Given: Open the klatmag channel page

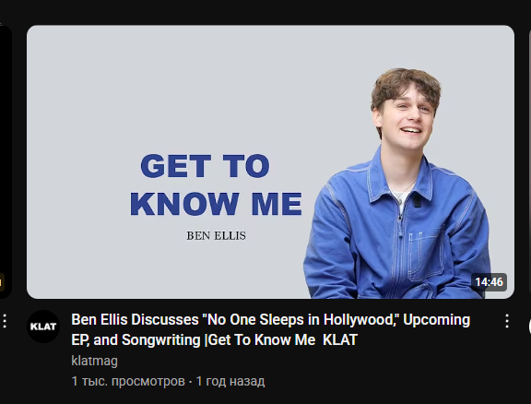Looking at the screenshot, I should coord(94,361).
